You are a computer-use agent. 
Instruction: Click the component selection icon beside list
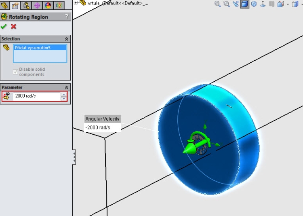pyautogui.click(x=6, y=47)
